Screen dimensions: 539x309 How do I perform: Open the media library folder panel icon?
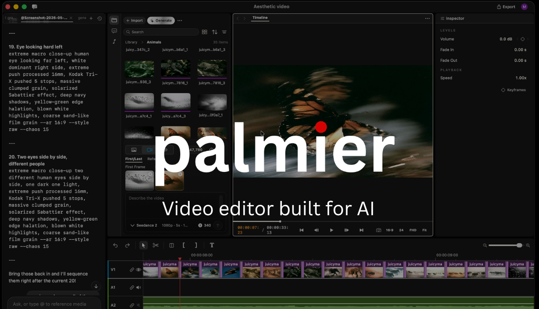[x=114, y=20]
